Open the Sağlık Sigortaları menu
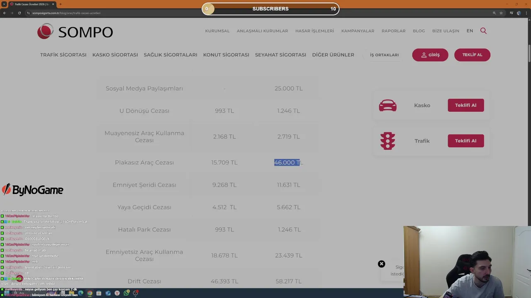 (171, 55)
